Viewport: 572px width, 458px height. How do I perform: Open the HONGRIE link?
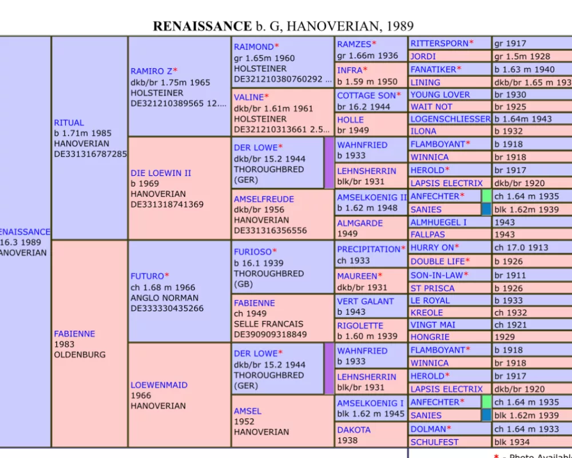coord(430,337)
